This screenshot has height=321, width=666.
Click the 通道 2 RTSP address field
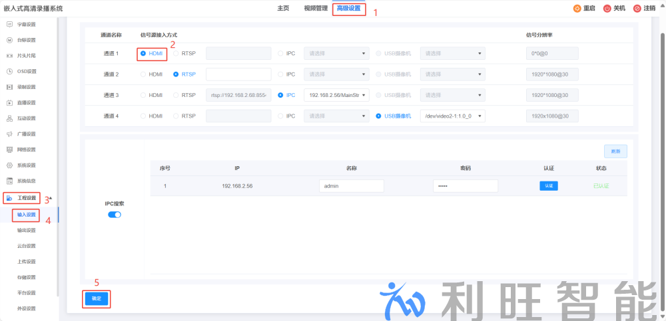coord(238,74)
